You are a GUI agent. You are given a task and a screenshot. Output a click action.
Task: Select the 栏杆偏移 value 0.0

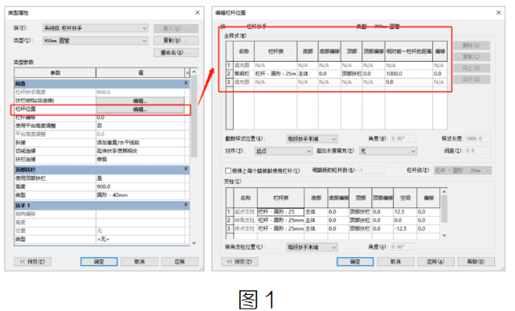click(141, 117)
